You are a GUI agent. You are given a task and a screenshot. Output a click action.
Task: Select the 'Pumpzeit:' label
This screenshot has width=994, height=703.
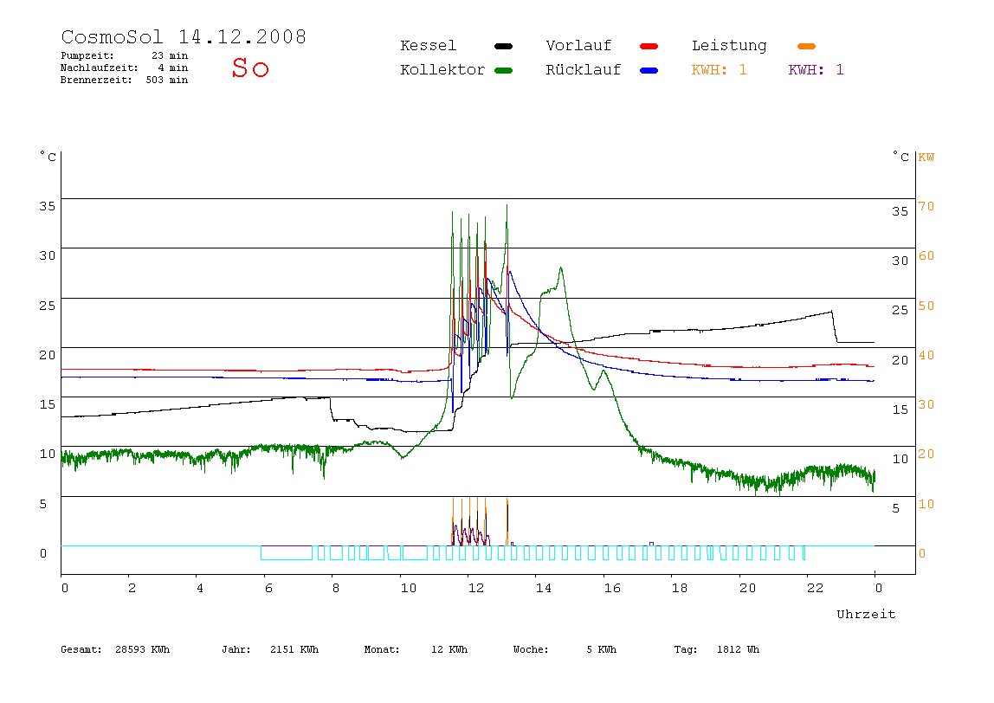[x=87, y=55]
